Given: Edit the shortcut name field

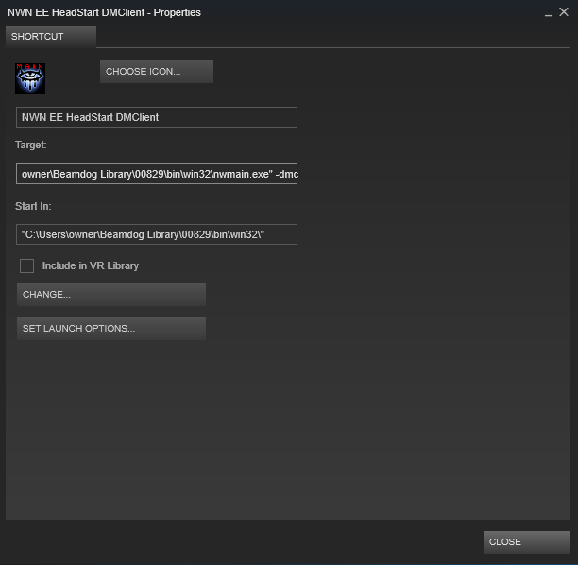Looking at the screenshot, I should (157, 117).
